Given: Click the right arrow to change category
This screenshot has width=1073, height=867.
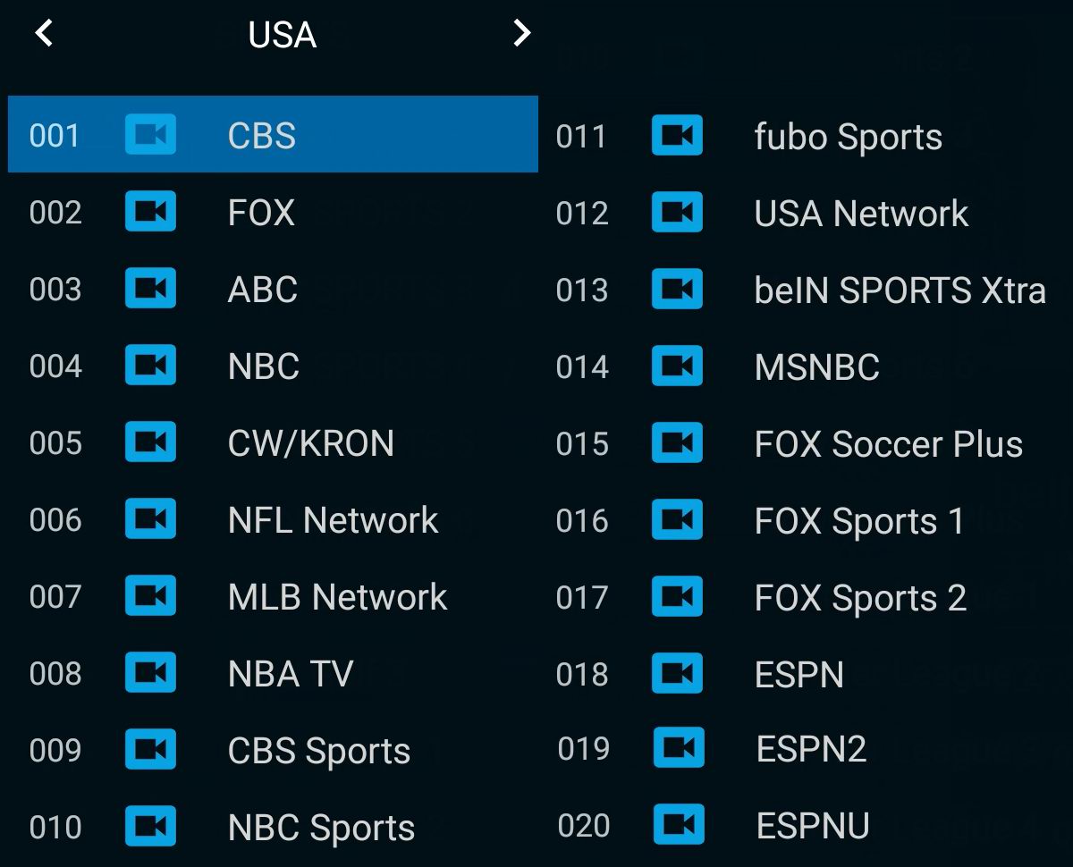Looking at the screenshot, I should click(x=521, y=34).
